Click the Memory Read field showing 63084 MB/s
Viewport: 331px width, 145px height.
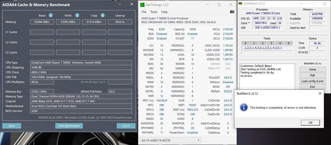(x=42, y=22)
